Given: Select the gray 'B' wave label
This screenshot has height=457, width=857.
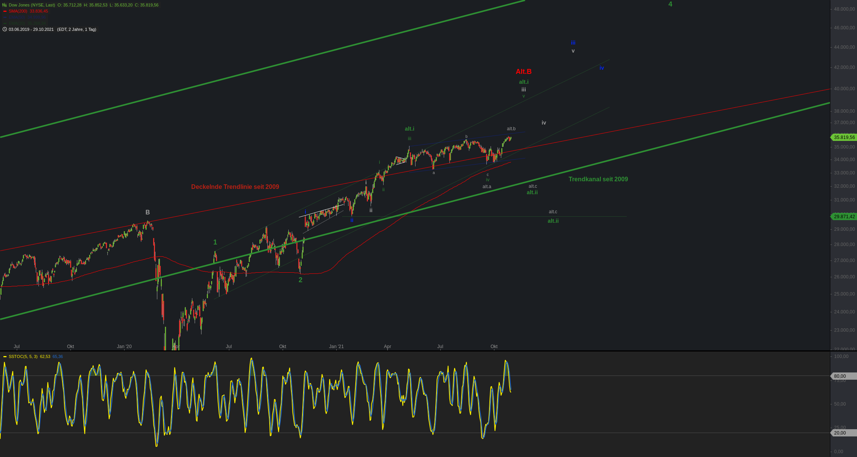Looking at the screenshot, I should 147,212.
